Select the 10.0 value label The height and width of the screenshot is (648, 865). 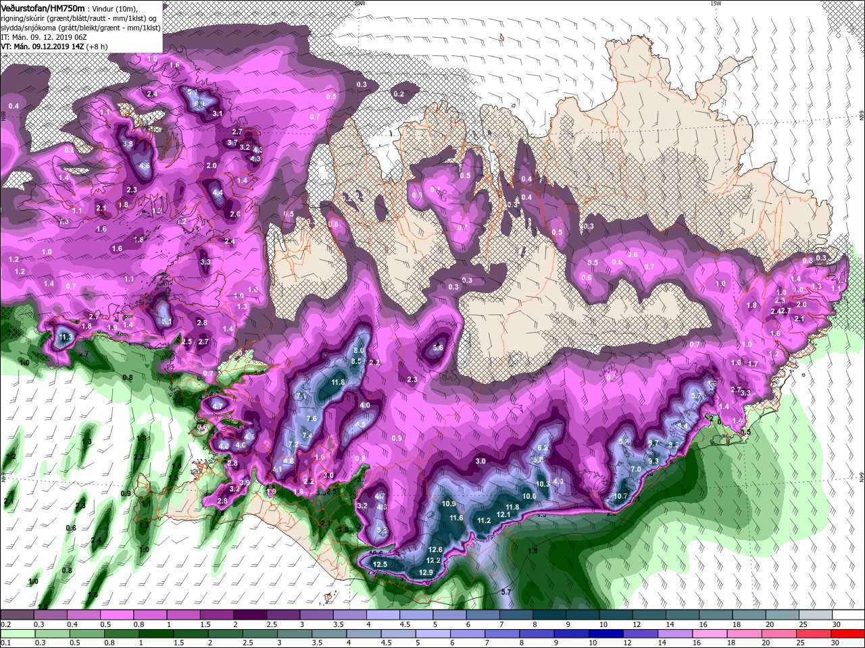(529, 496)
